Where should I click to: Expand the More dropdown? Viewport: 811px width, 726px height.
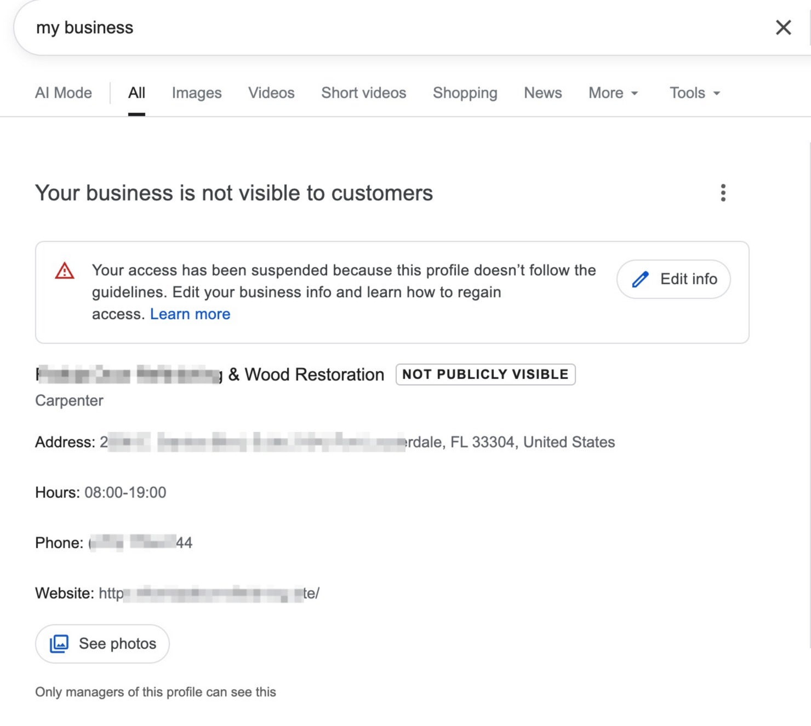coord(613,93)
